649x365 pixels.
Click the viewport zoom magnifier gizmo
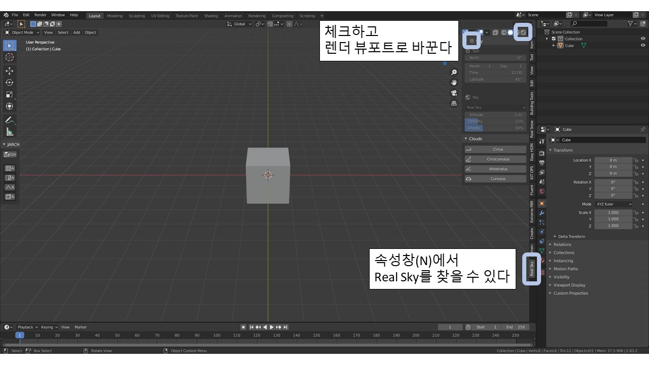coord(454,72)
